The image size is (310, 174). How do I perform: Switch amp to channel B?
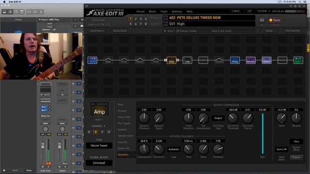[x=96, y=132]
